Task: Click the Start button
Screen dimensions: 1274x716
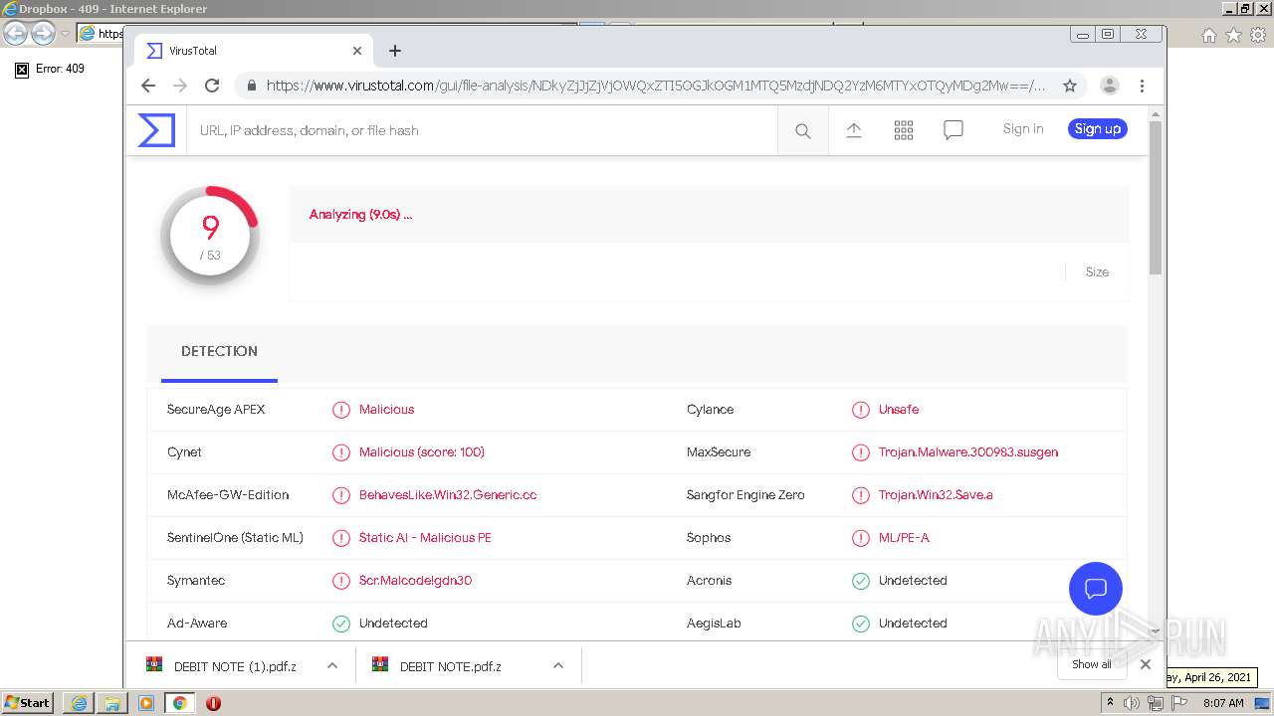Action: [x=28, y=703]
